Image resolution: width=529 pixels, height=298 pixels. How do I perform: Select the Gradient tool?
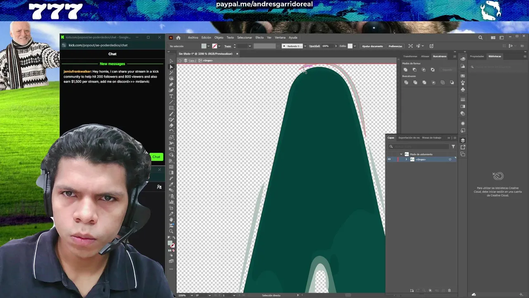click(172, 173)
